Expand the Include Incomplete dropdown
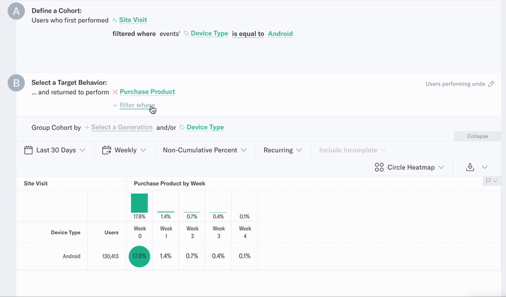Screen dimensions: 506x297 [352, 150]
